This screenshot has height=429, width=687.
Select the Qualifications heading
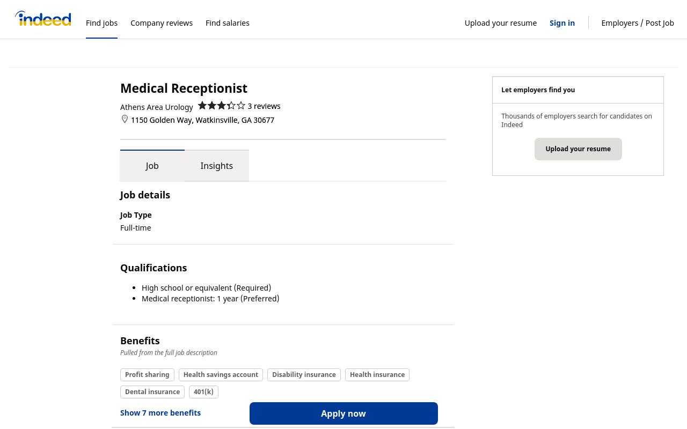[154, 268]
